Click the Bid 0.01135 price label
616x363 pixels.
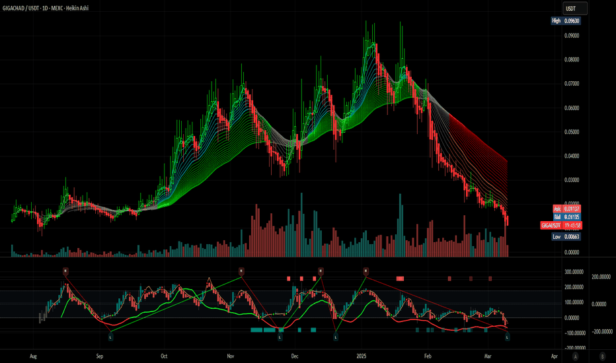pyautogui.click(x=566, y=217)
